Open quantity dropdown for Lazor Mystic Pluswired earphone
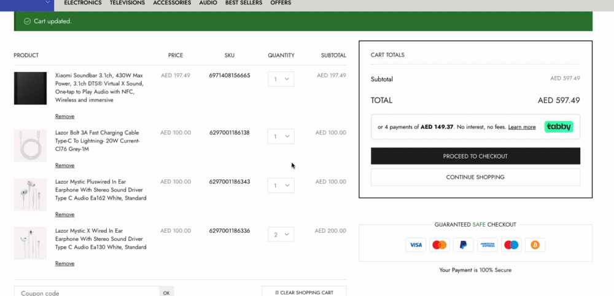This screenshot has height=296, width=614. click(281, 185)
